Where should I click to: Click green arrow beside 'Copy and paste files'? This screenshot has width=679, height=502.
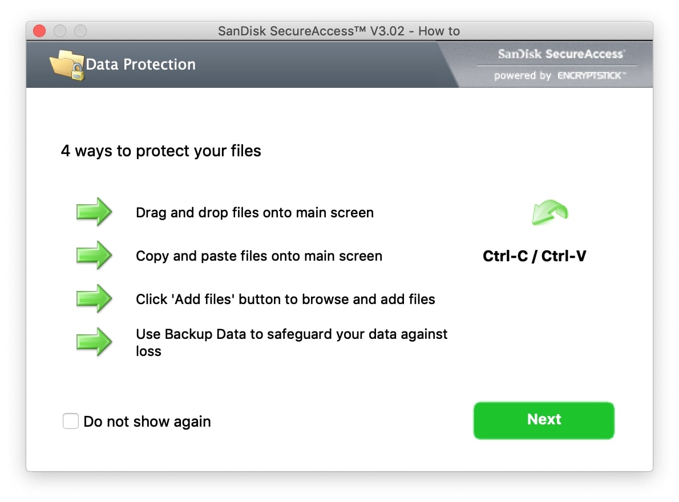94,256
